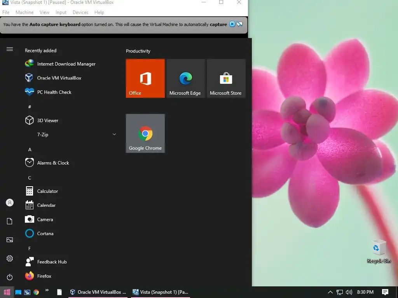The image size is (398, 298).
Task: Open the VirtualBox Machine menu
Action: [x=24, y=12]
